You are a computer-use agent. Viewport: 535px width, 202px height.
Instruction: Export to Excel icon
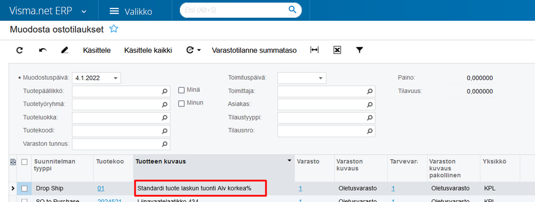pyautogui.click(x=337, y=50)
